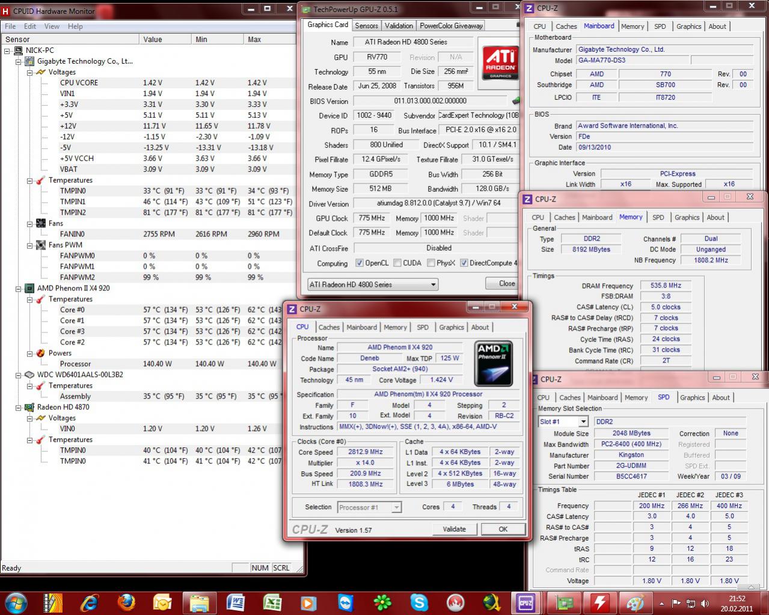
Task: Click the AMD Phenom II logo in CPU-Z
Action: pyautogui.click(x=493, y=363)
